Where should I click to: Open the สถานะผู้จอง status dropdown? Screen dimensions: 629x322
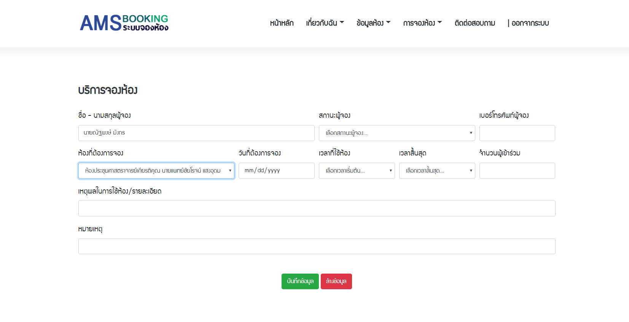pos(397,133)
